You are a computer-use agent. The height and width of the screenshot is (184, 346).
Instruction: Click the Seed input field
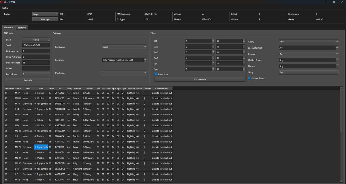36,45
